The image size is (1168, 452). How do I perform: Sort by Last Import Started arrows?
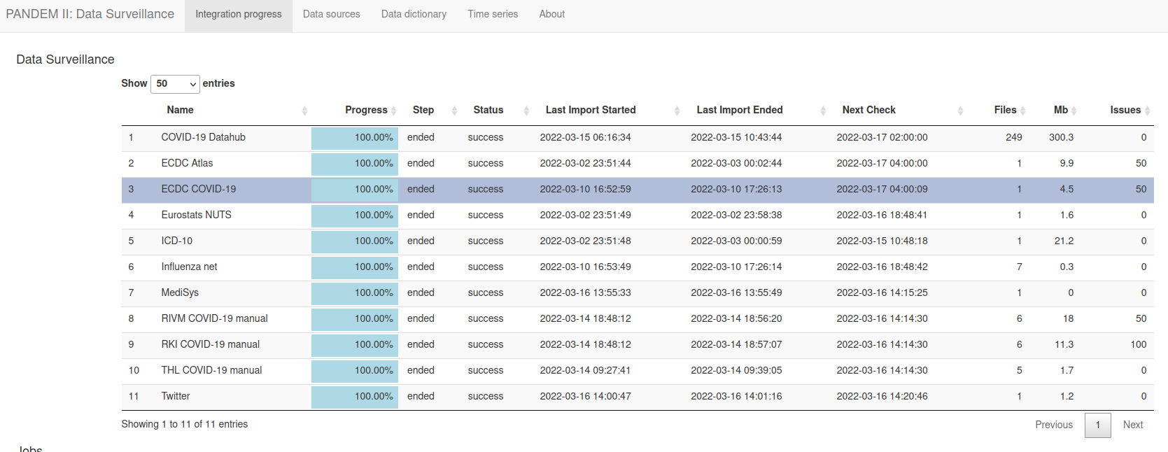(x=677, y=111)
